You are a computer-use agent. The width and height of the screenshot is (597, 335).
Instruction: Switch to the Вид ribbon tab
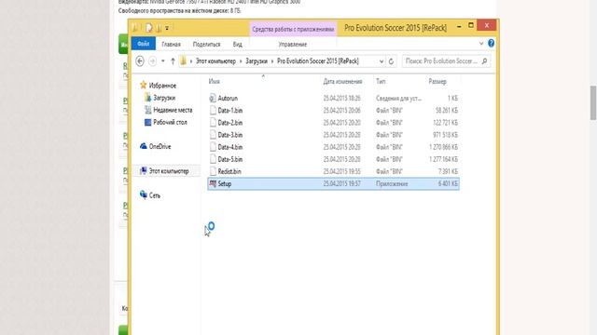(x=237, y=45)
